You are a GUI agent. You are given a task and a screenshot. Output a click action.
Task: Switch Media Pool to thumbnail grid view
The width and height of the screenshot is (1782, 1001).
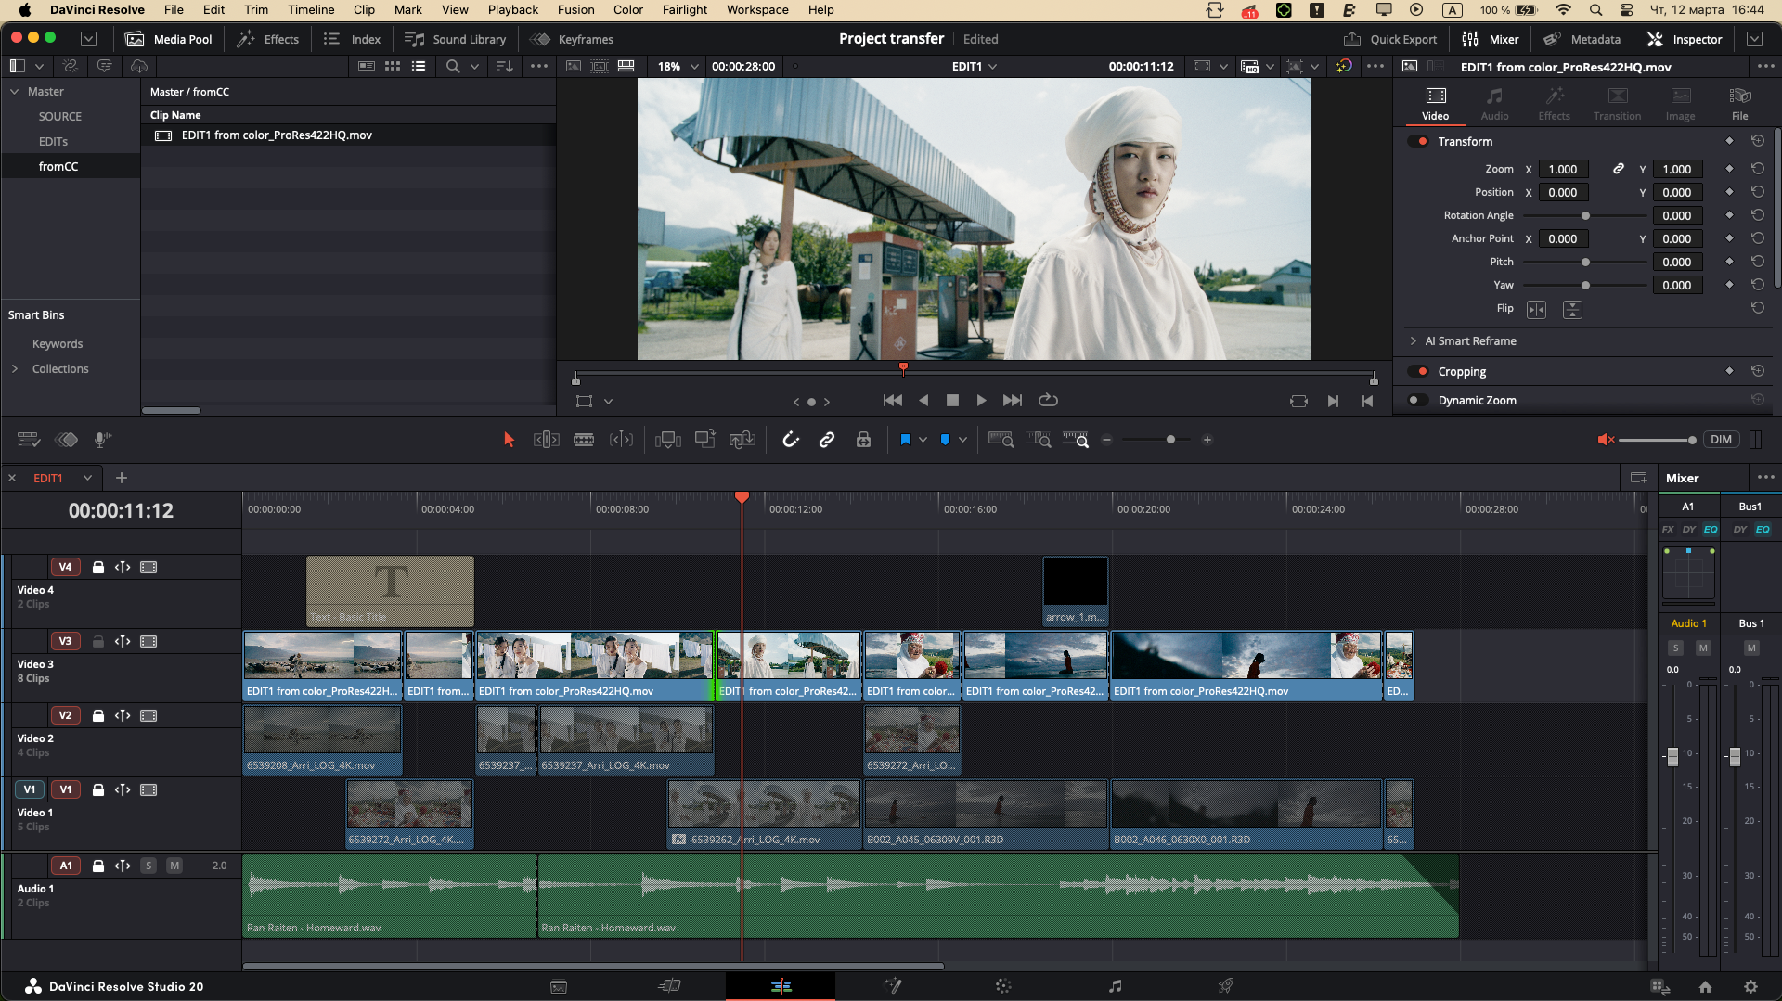[393, 66]
